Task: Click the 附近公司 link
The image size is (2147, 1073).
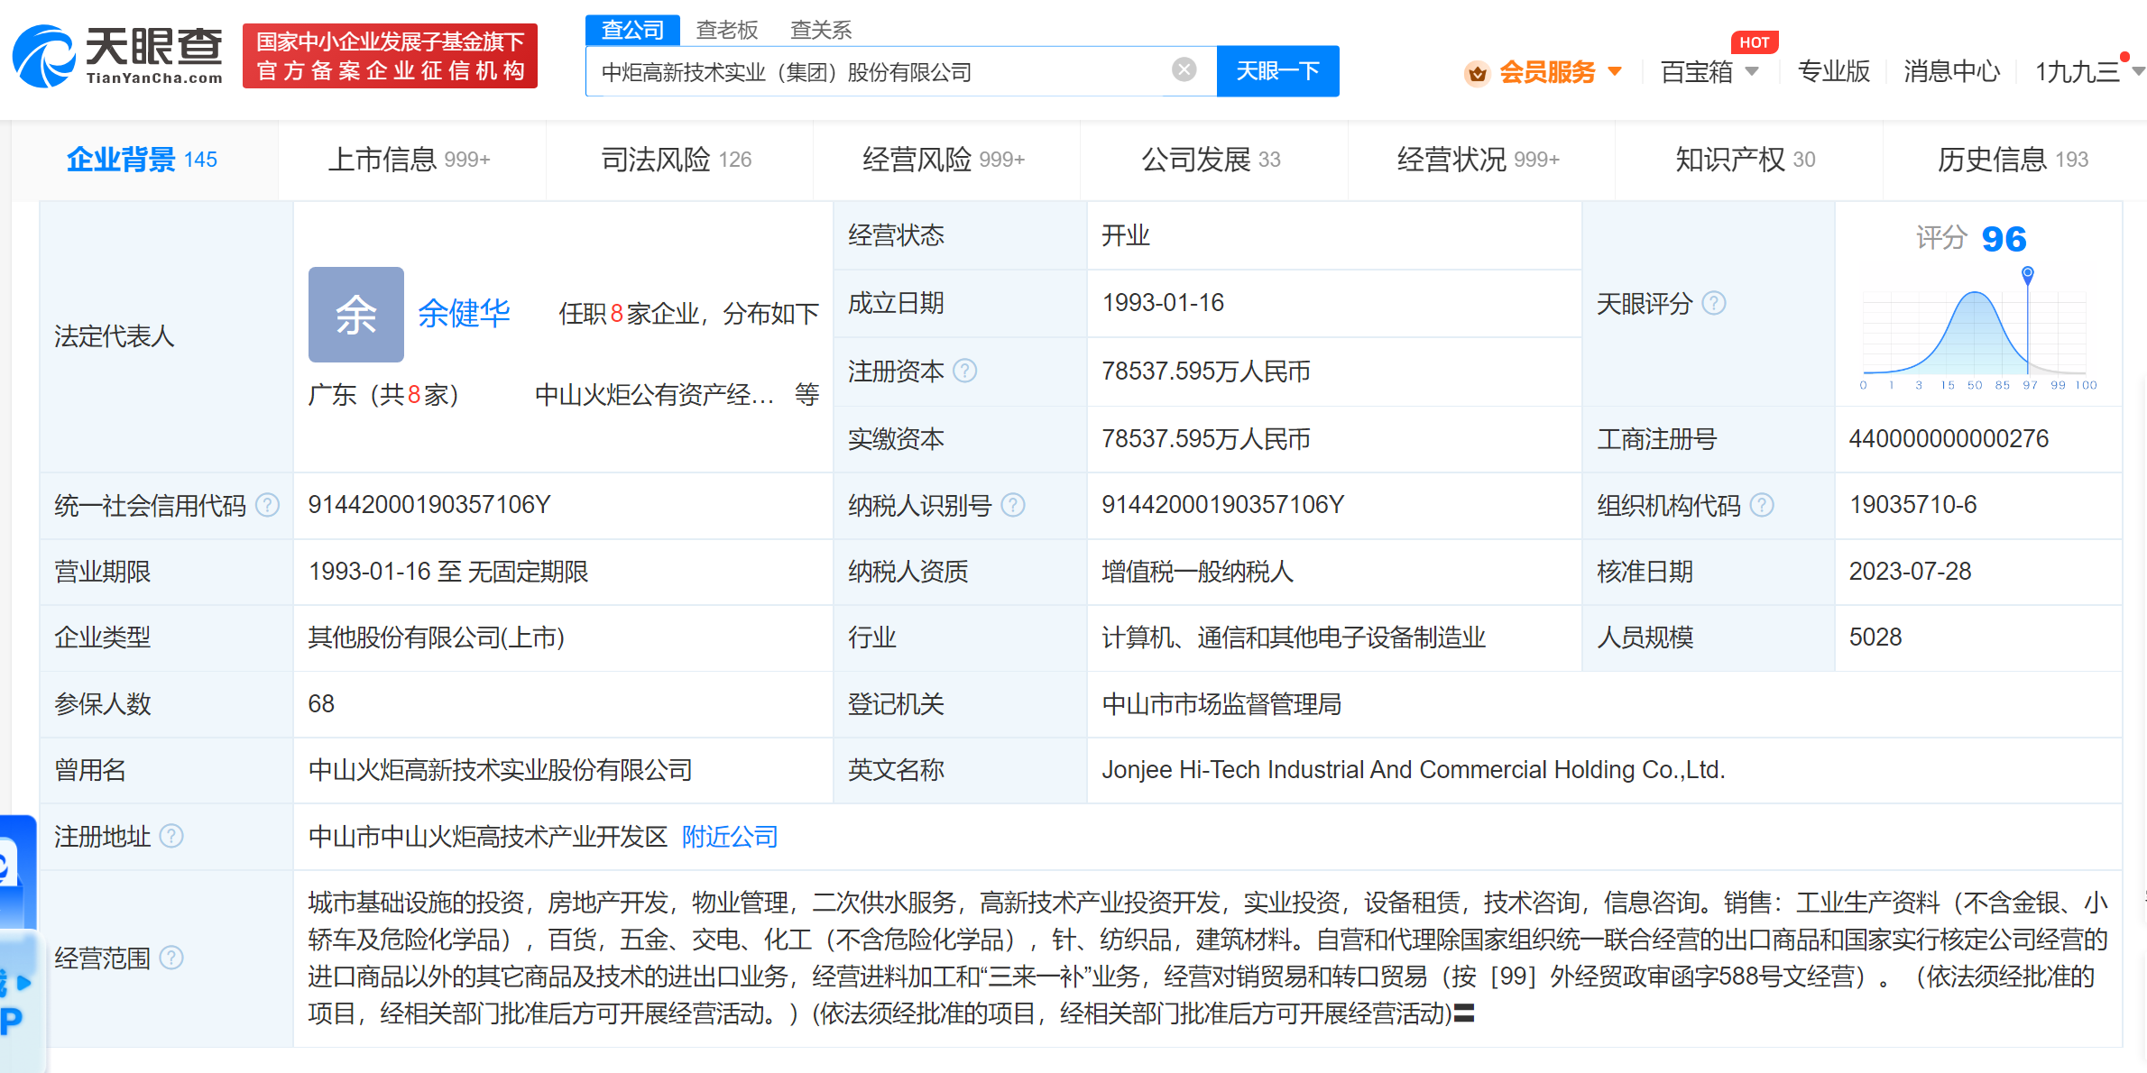Action: 730,837
